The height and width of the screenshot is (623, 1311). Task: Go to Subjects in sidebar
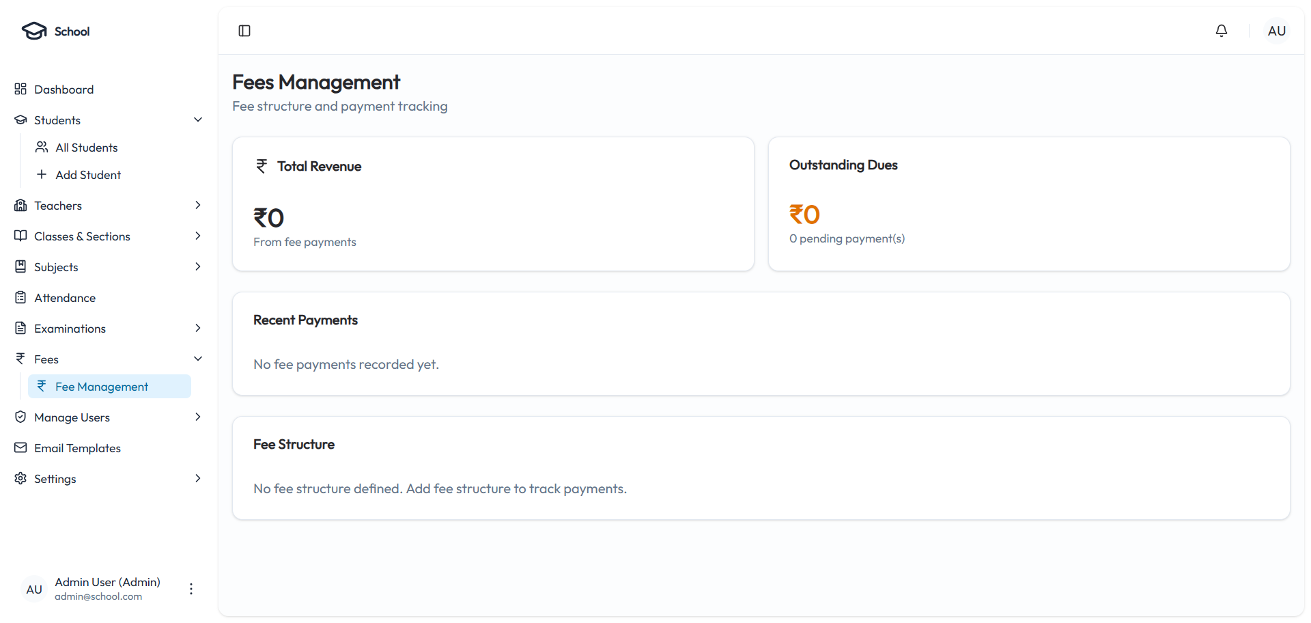pyautogui.click(x=57, y=267)
